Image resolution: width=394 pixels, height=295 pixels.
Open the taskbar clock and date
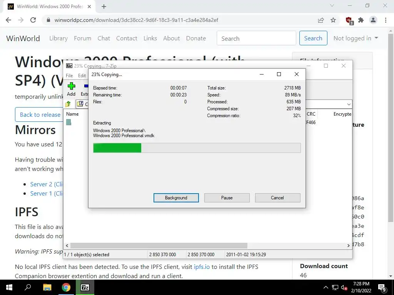coord(361,287)
